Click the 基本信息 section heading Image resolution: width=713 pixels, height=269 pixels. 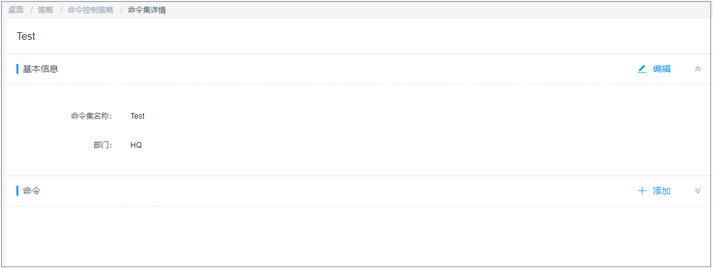tap(40, 69)
